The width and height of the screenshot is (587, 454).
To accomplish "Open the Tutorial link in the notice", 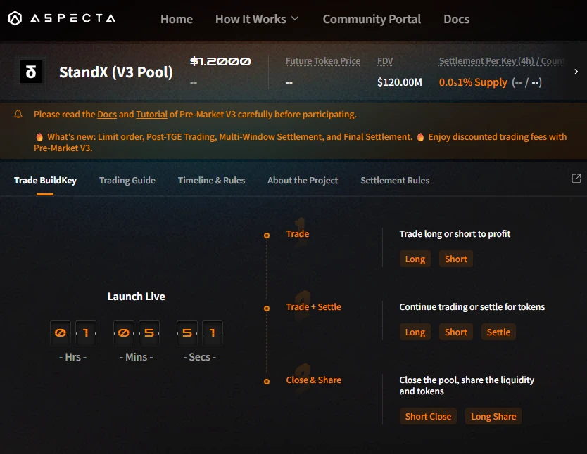I will click(x=151, y=115).
